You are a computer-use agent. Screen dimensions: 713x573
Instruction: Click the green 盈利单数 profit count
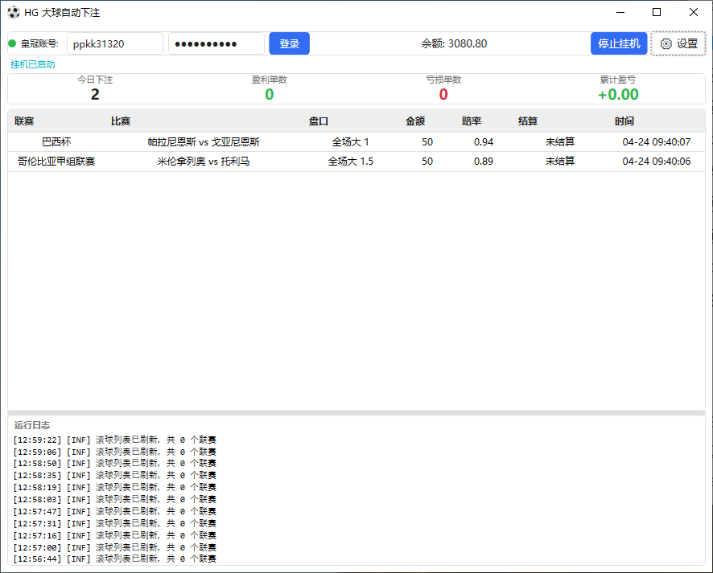pyautogui.click(x=269, y=94)
